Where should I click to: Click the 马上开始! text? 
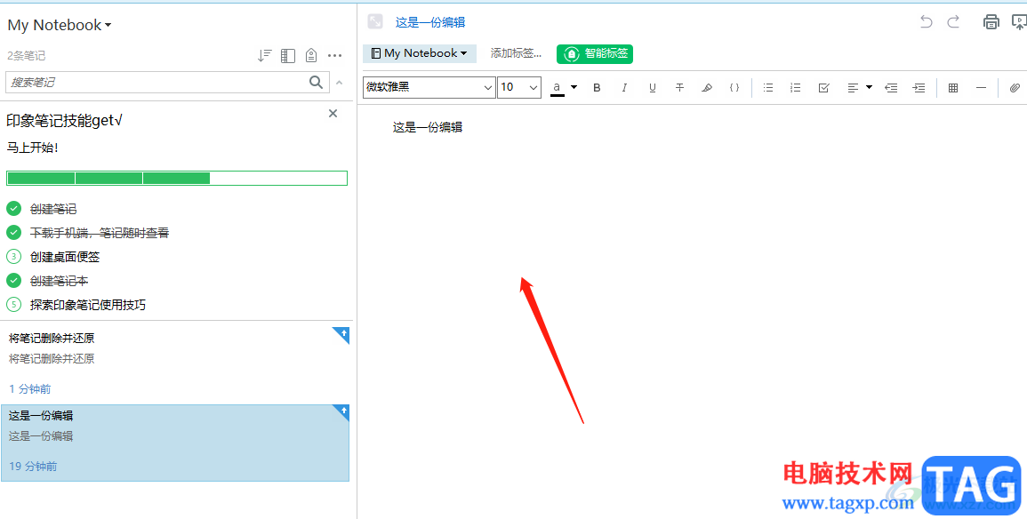[x=32, y=148]
